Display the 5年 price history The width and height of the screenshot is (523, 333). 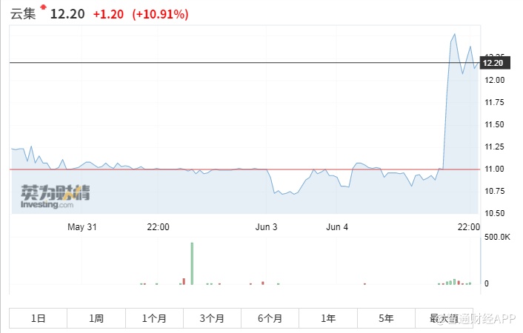[x=386, y=318]
